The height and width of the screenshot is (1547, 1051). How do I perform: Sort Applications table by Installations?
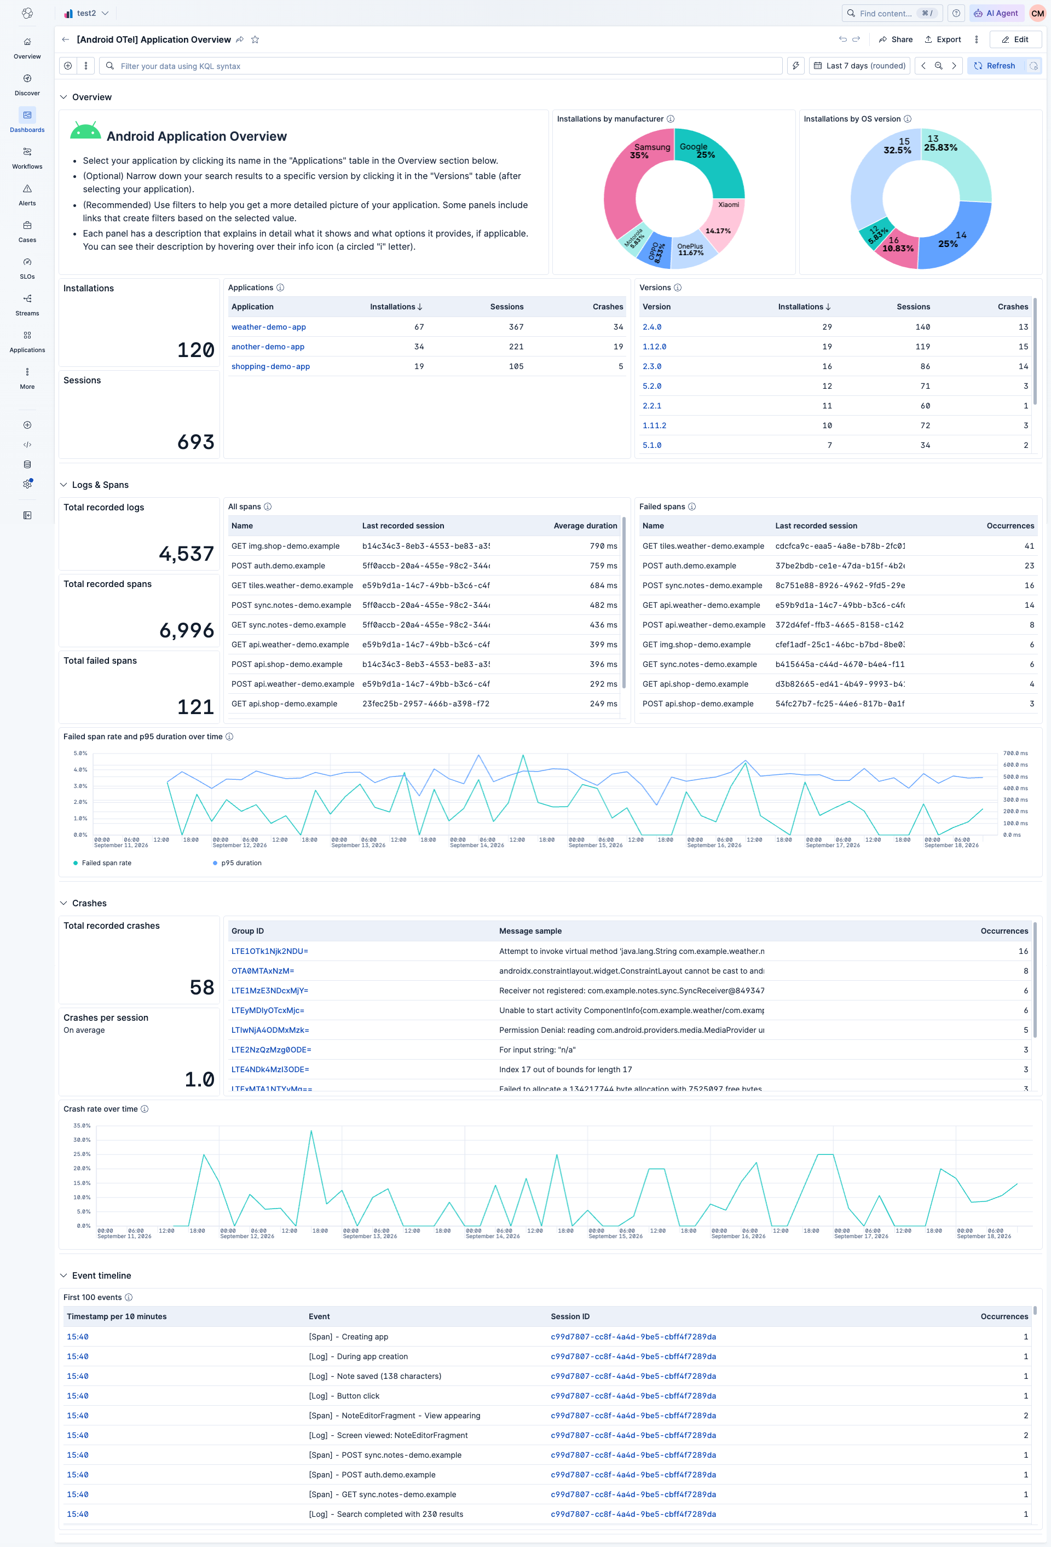(x=396, y=307)
